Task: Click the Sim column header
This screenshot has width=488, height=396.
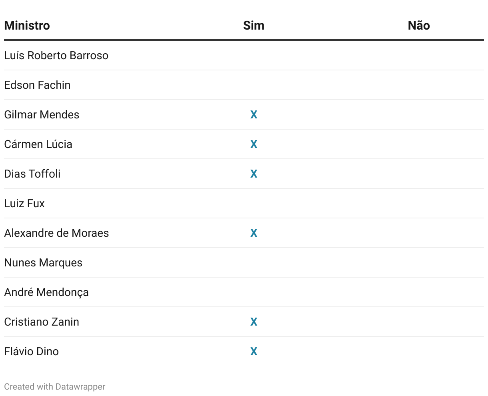Action: click(x=254, y=26)
